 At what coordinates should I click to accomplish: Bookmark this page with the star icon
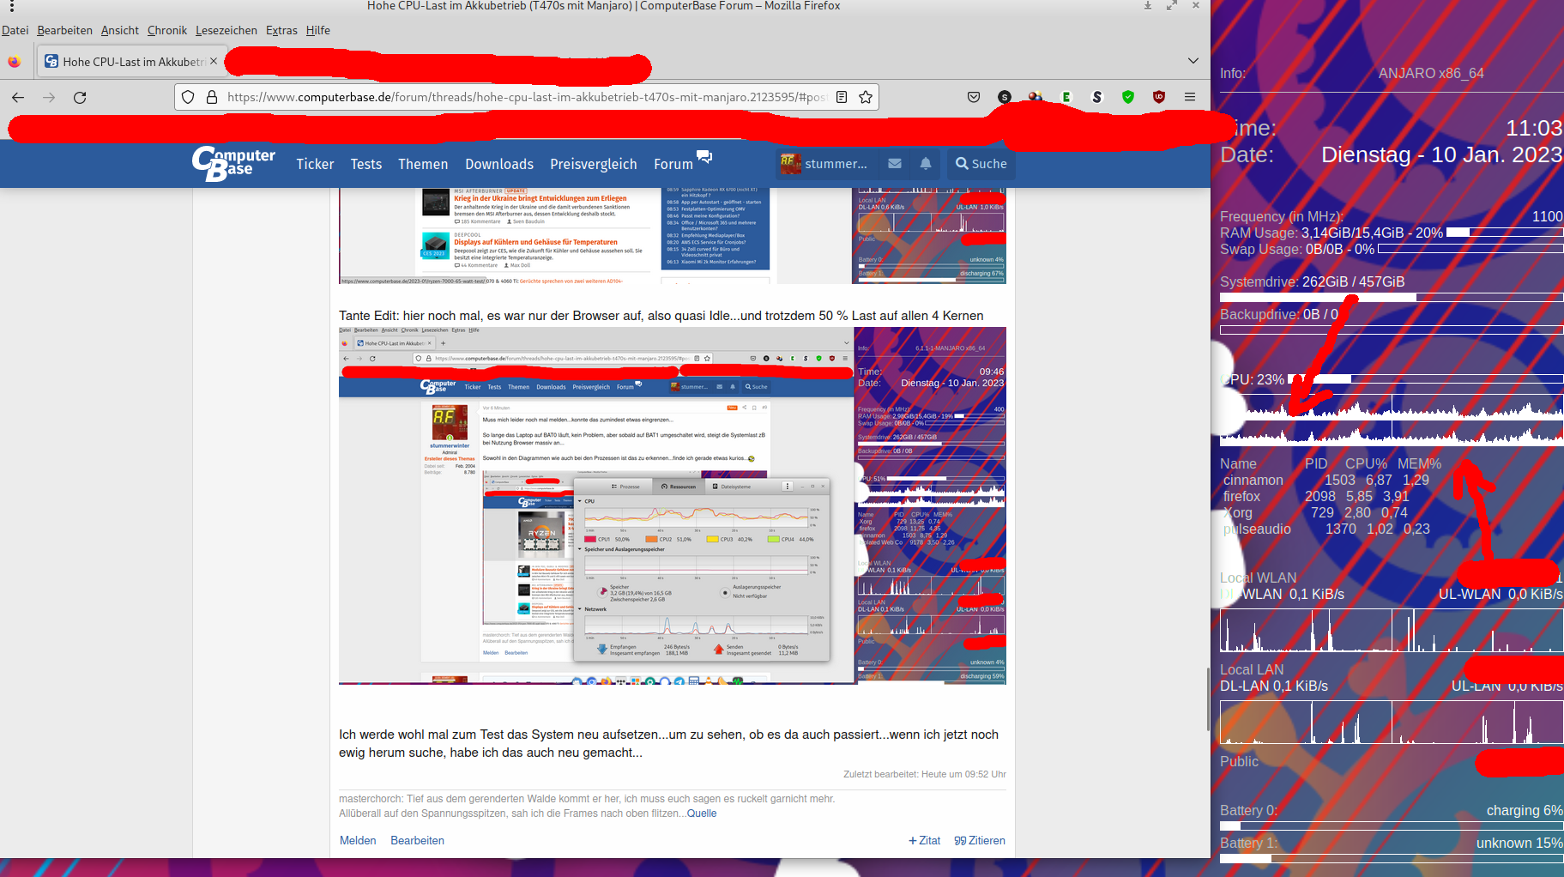click(x=866, y=97)
